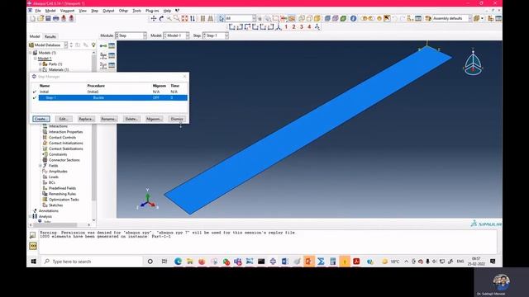Select the Step-1 Buckle row

point(113,97)
